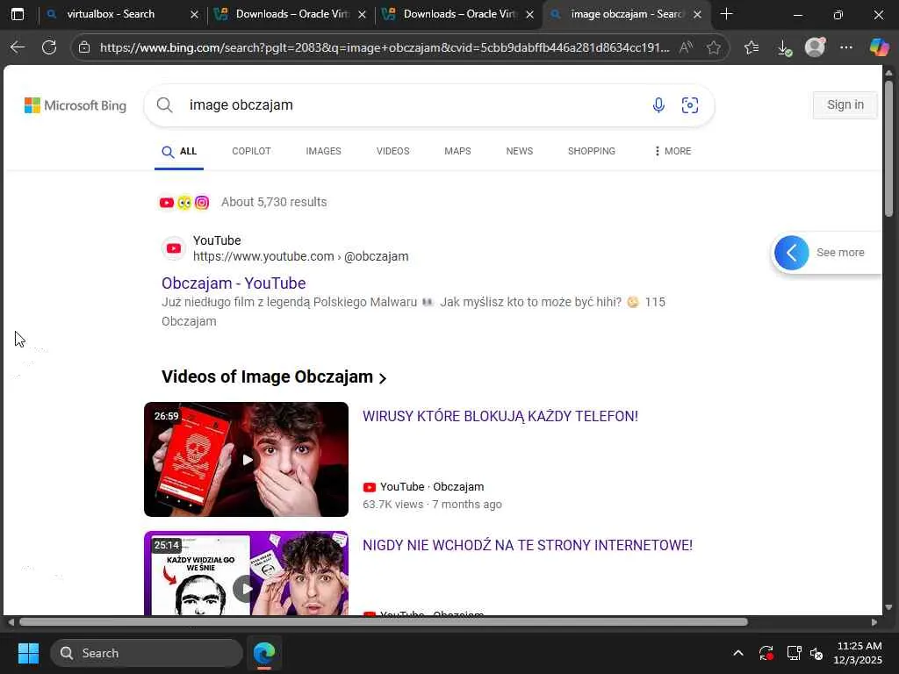Open WIRUSY KTÓRE BLOKUJĄ KAŻDY TELEFON video link

[500, 417]
